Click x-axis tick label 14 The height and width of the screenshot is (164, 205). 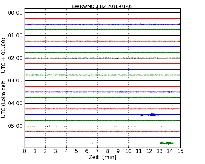point(170,151)
